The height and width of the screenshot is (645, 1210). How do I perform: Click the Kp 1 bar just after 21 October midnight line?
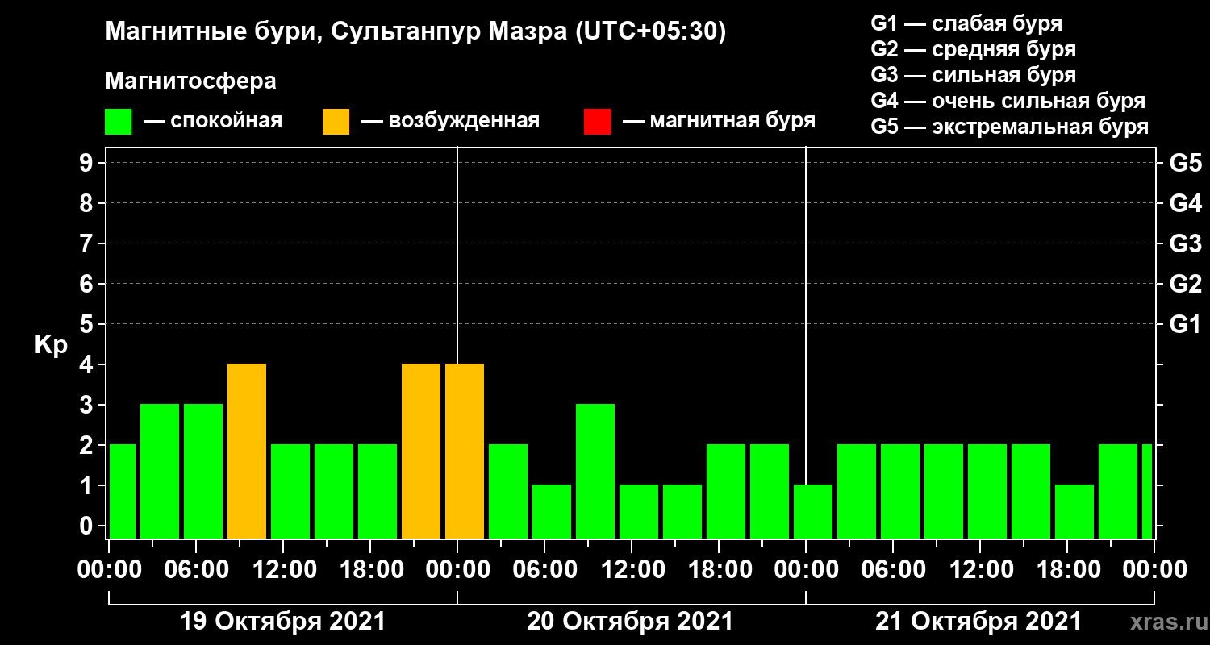[x=813, y=512]
